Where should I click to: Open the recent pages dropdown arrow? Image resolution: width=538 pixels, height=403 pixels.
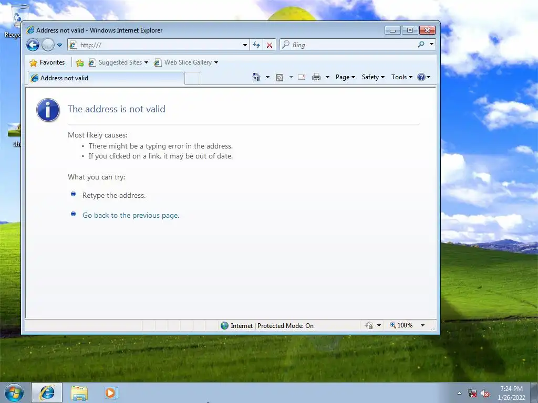tap(59, 45)
